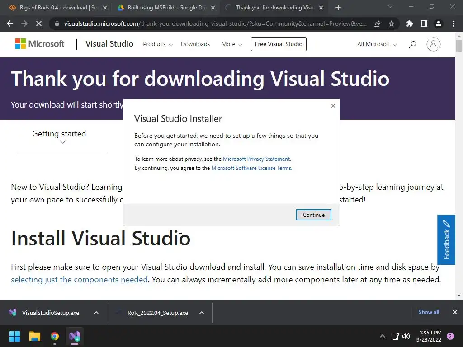This screenshot has width=463, height=347.
Task: Click the tab search chevron in title bar
Action: pos(390,6)
